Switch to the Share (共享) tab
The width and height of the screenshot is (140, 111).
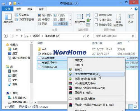pos(30,9)
